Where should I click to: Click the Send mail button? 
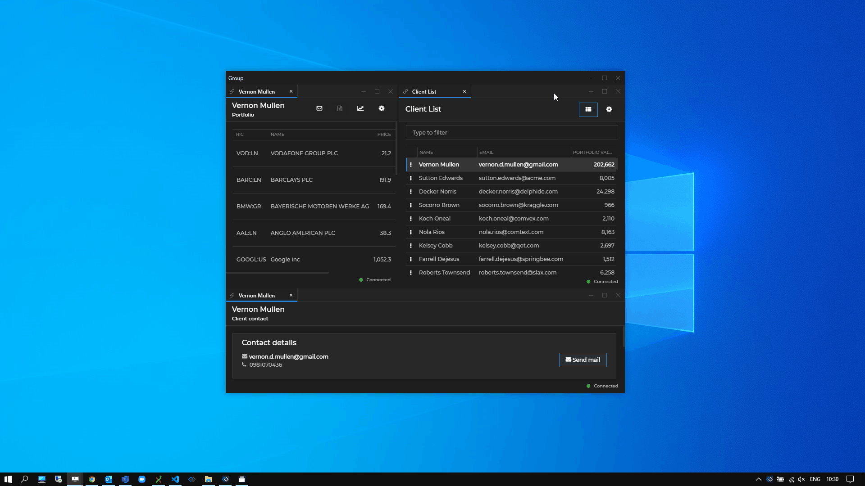tap(583, 360)
